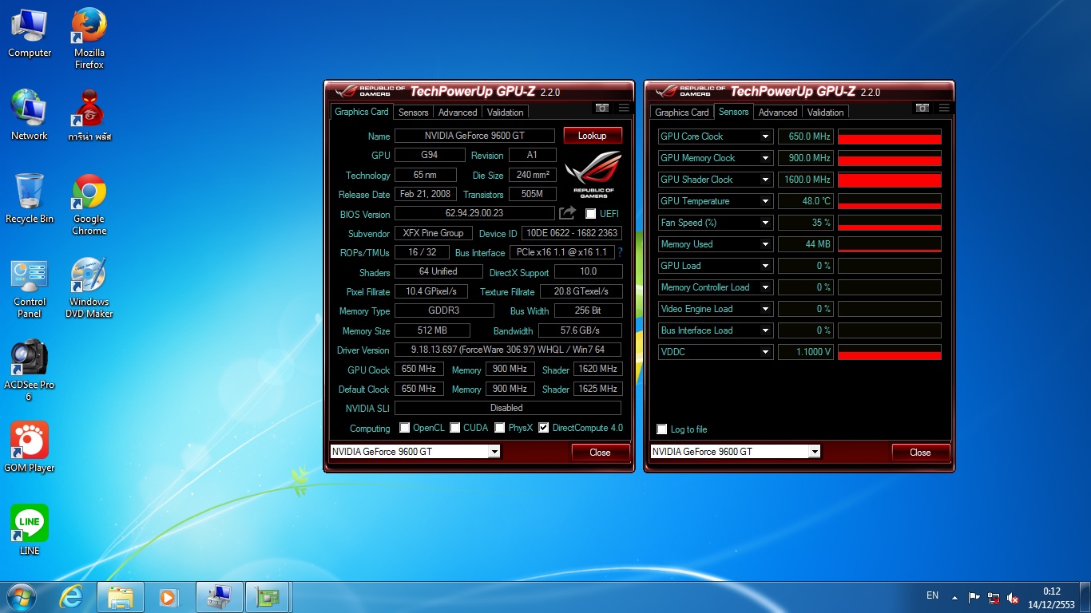
Task: Open the Memory Used sensor dropdown
Action: pos(765,244)
